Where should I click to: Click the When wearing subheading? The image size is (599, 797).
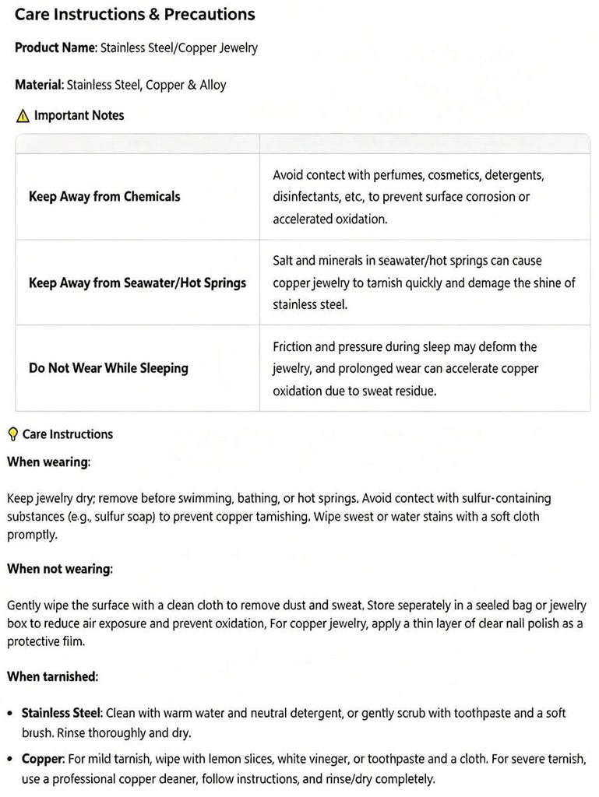point(49,462)
